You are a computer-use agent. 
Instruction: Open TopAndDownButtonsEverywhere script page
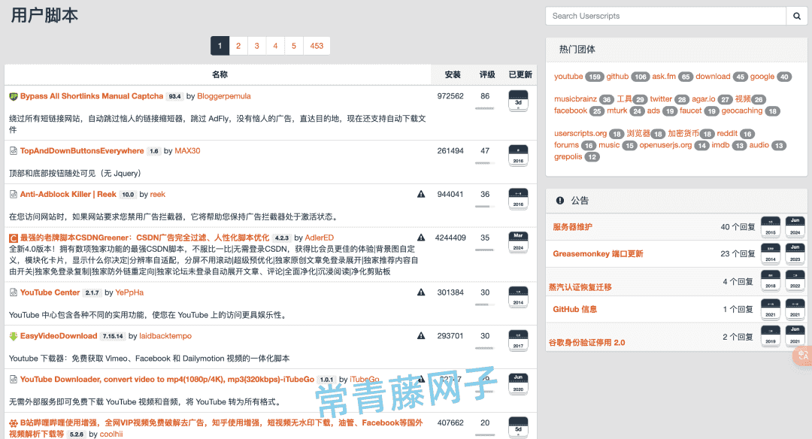coord(82,150)
